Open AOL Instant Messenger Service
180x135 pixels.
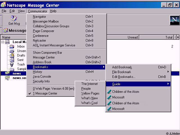[66, 45]
